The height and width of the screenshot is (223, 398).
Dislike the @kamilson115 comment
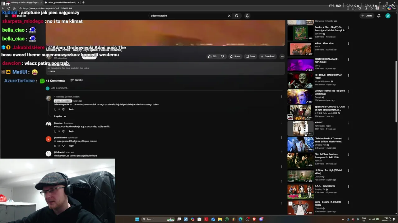(x=63, y=146)
